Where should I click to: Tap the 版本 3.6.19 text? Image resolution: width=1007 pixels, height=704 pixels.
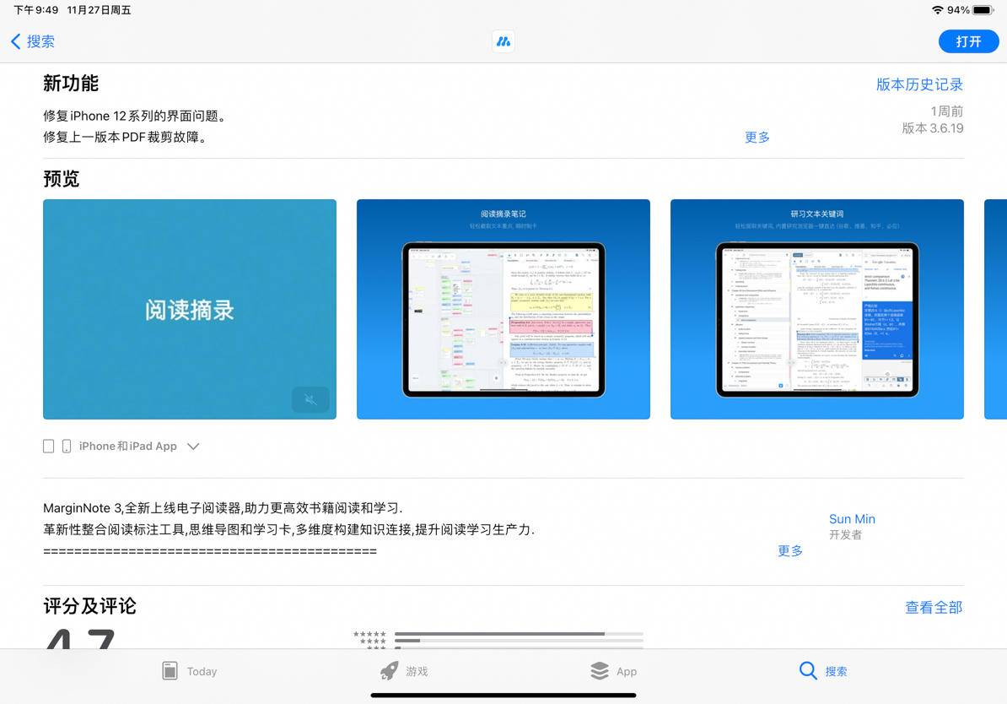[x=933, y=128]
